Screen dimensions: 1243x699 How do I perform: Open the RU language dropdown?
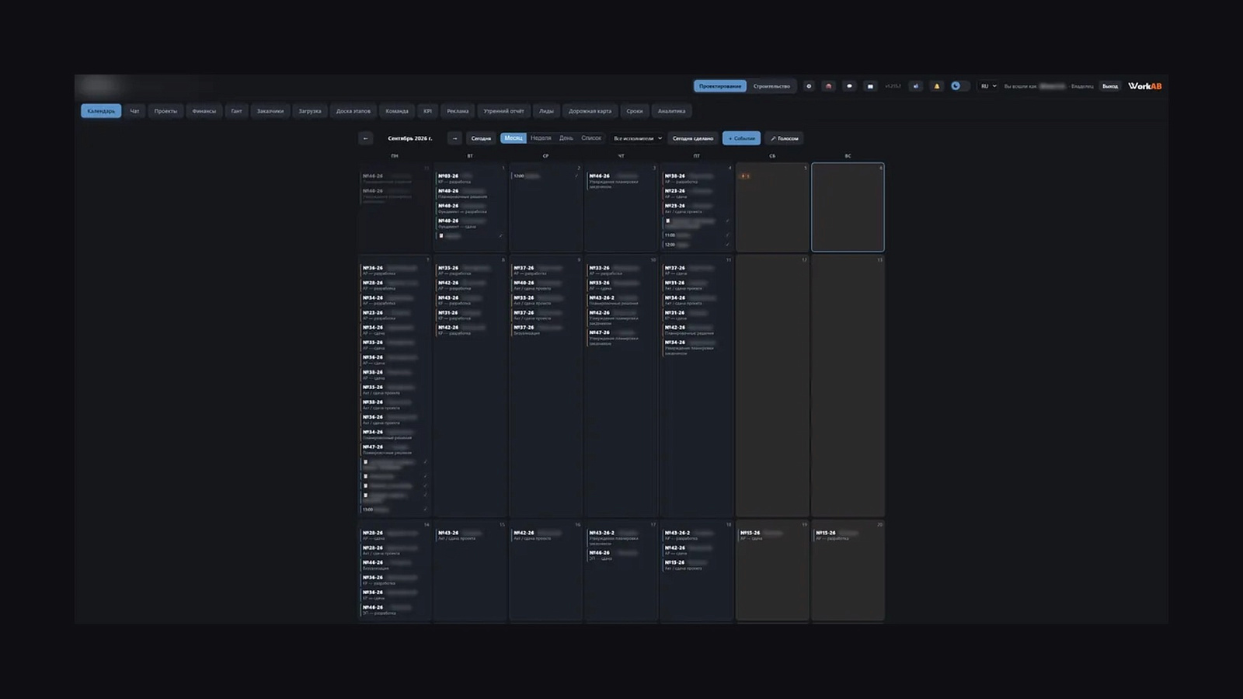[988, 86]
